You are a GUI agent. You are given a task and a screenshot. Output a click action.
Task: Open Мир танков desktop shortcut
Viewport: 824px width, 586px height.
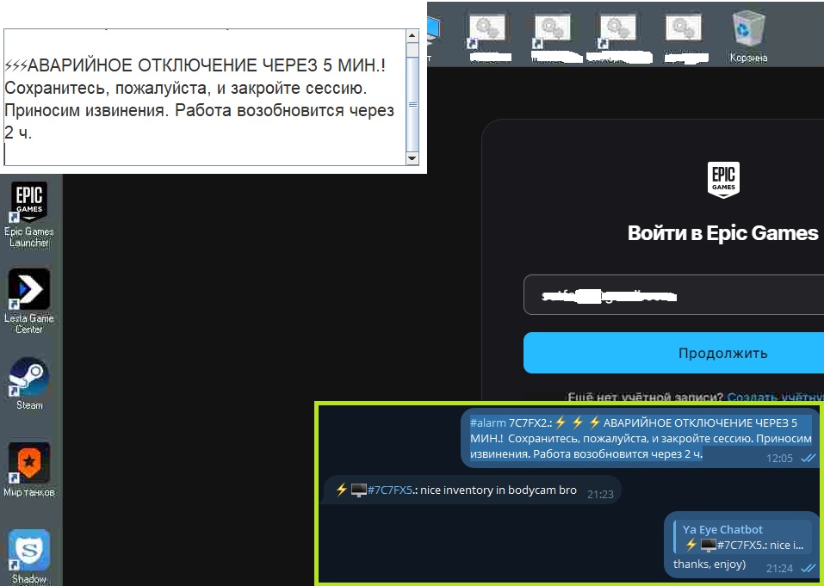29,469
